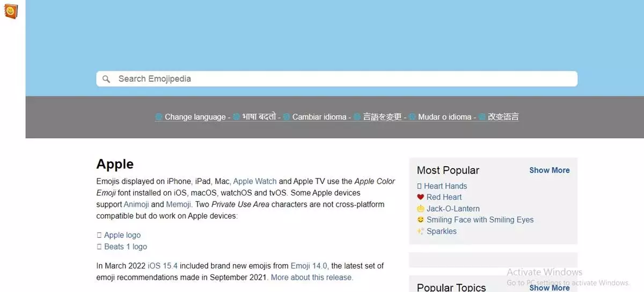The image size is (644, 292).
Task: Click the red heart emoji icon
Action: click(x=421, y=197)
